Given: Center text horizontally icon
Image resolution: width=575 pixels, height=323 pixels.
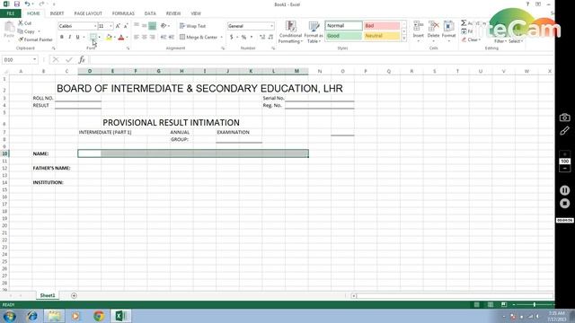Looking at the screenshot, I should pos(145,37).
